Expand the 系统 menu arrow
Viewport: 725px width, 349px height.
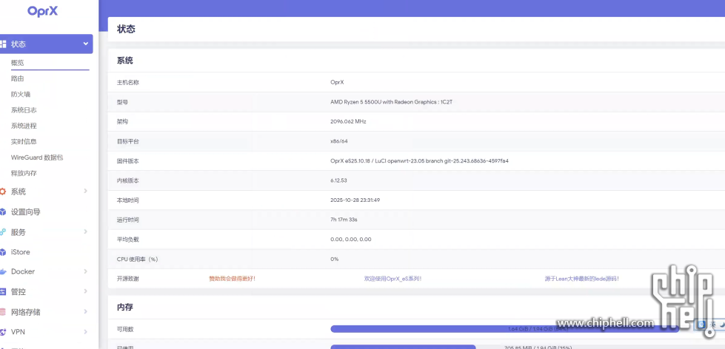click(86, 192)
